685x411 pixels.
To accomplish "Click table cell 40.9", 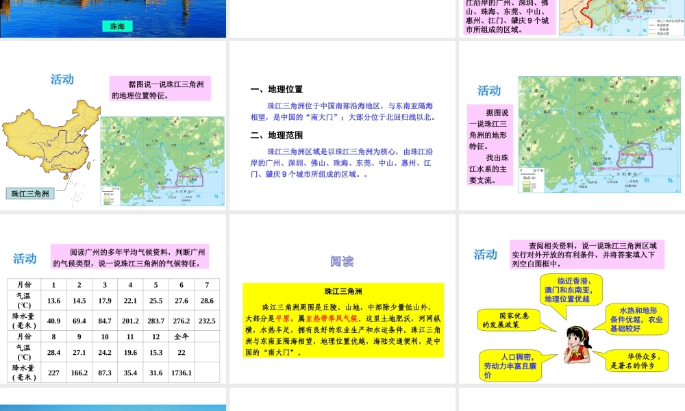I will tap(53, 321).
